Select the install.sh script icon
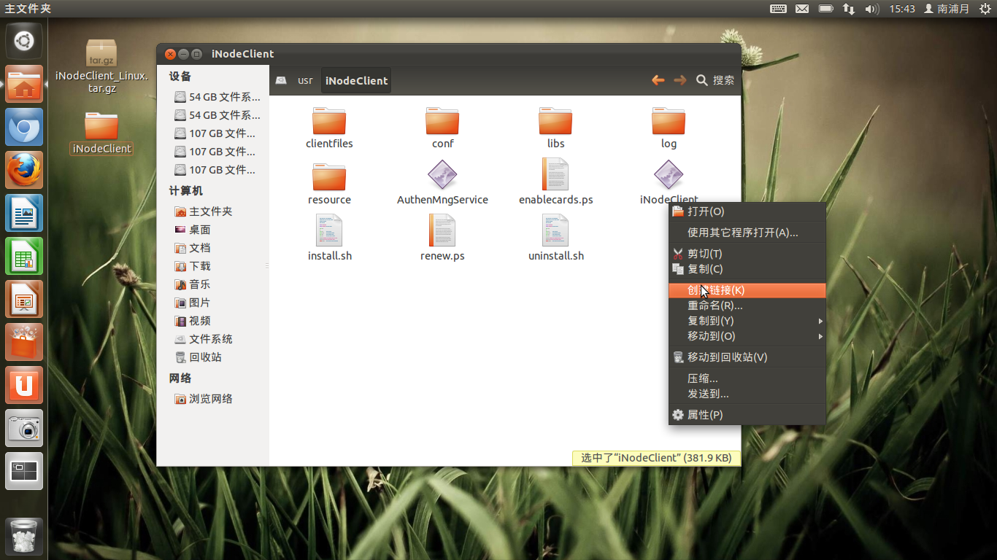The height and width of the screenshot is (560, 997). 329,230
